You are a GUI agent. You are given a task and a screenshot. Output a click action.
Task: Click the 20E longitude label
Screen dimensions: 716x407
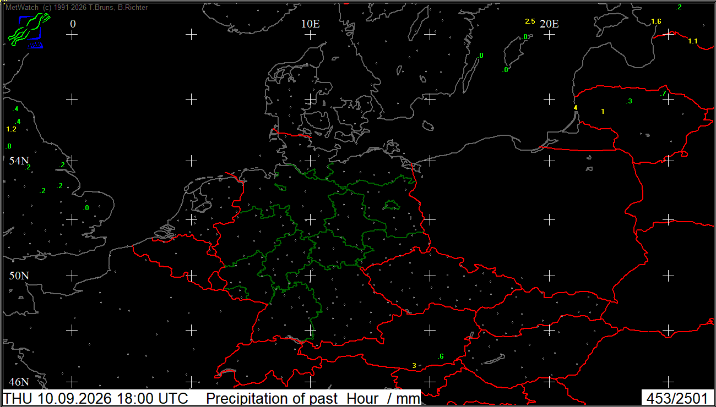[x=549, y=24]
